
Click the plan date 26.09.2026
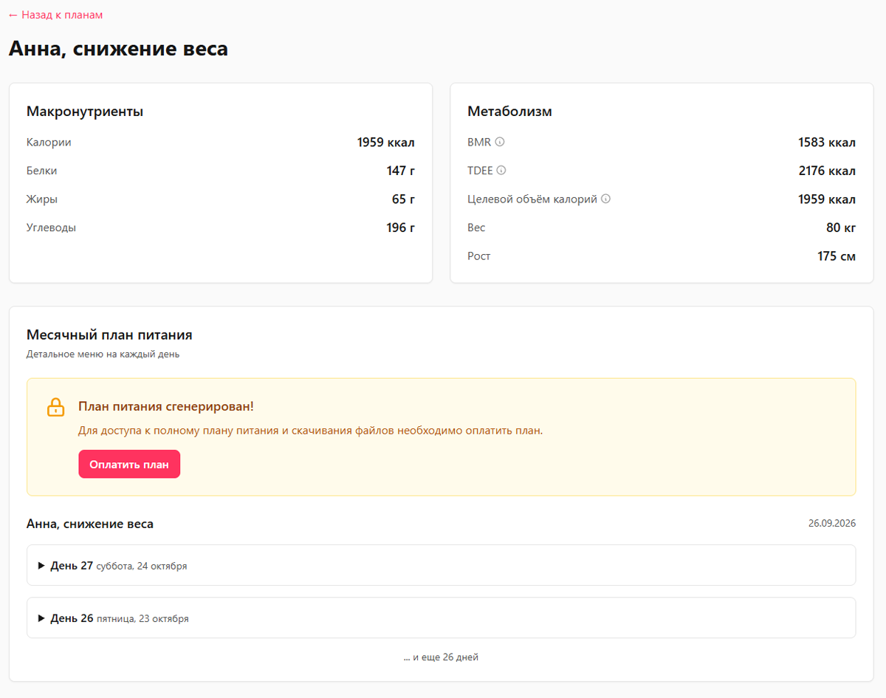[x=832, y=523]
